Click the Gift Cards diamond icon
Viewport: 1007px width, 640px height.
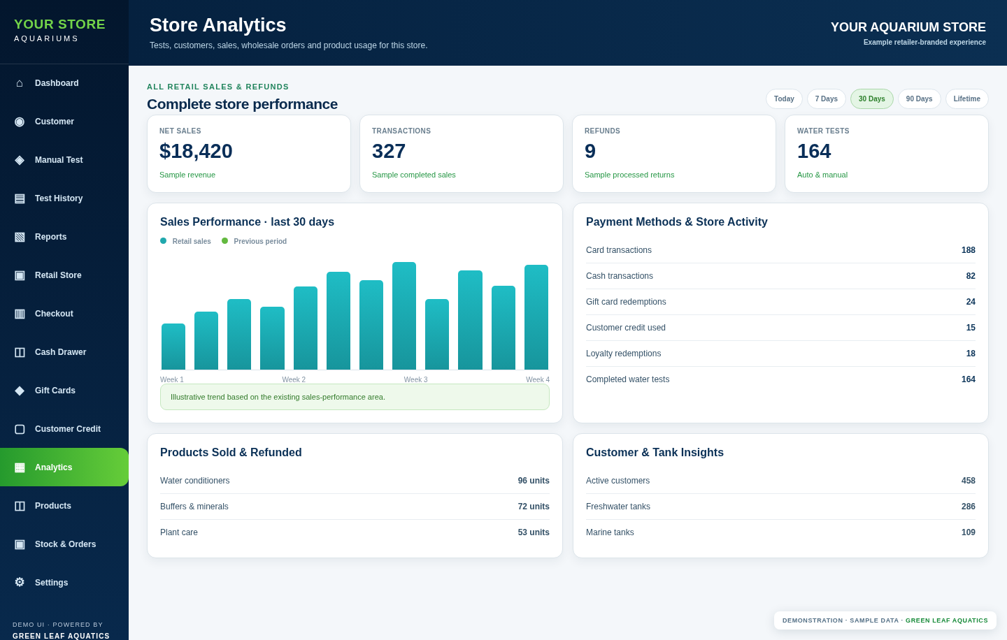(x=20, y=391)
